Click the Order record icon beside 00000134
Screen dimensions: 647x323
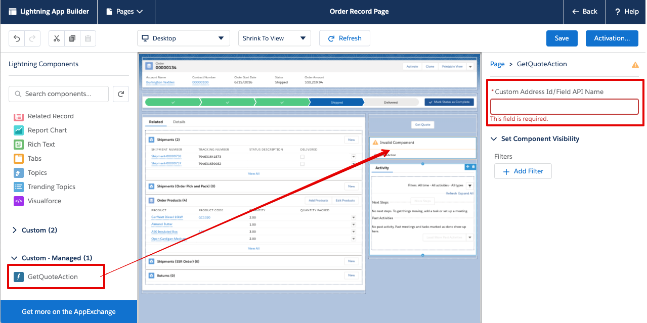coord(149,66)
